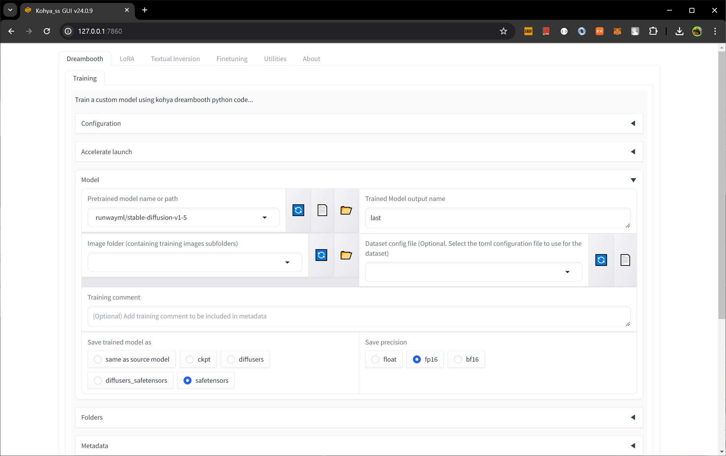Refresh the dataset config file list

(601, 260)
